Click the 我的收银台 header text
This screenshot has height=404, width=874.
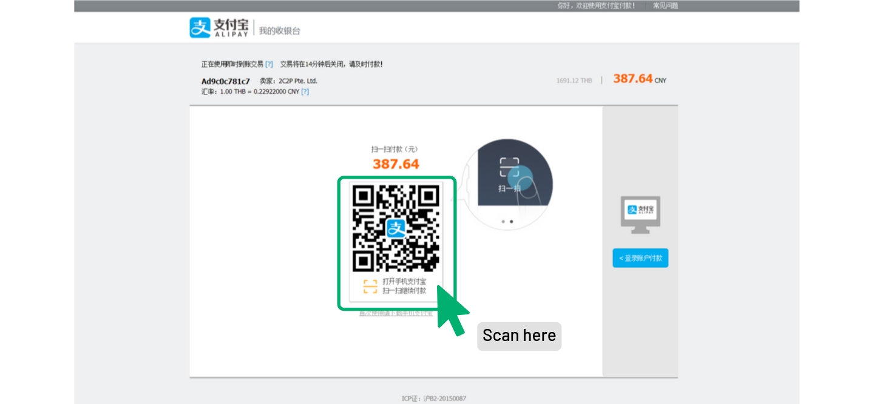[x=280, y=30]
